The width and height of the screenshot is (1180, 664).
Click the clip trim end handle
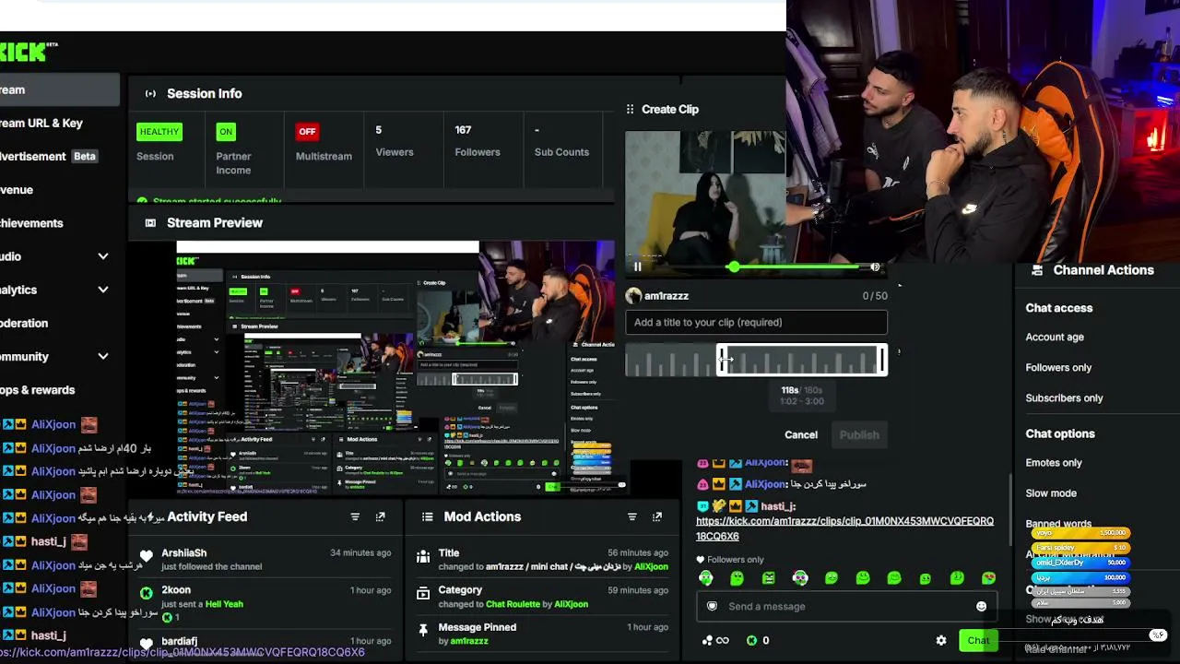884,360
